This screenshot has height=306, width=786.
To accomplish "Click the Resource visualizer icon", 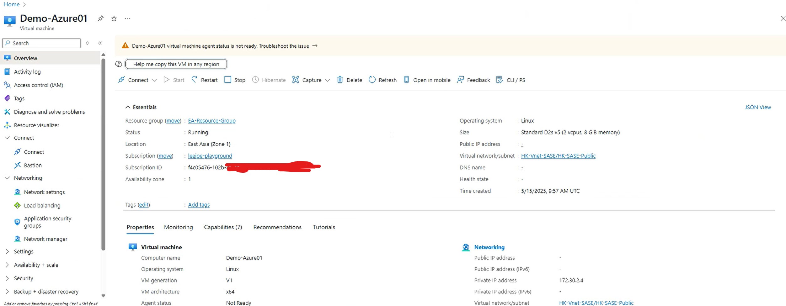I will pos(7,125).
